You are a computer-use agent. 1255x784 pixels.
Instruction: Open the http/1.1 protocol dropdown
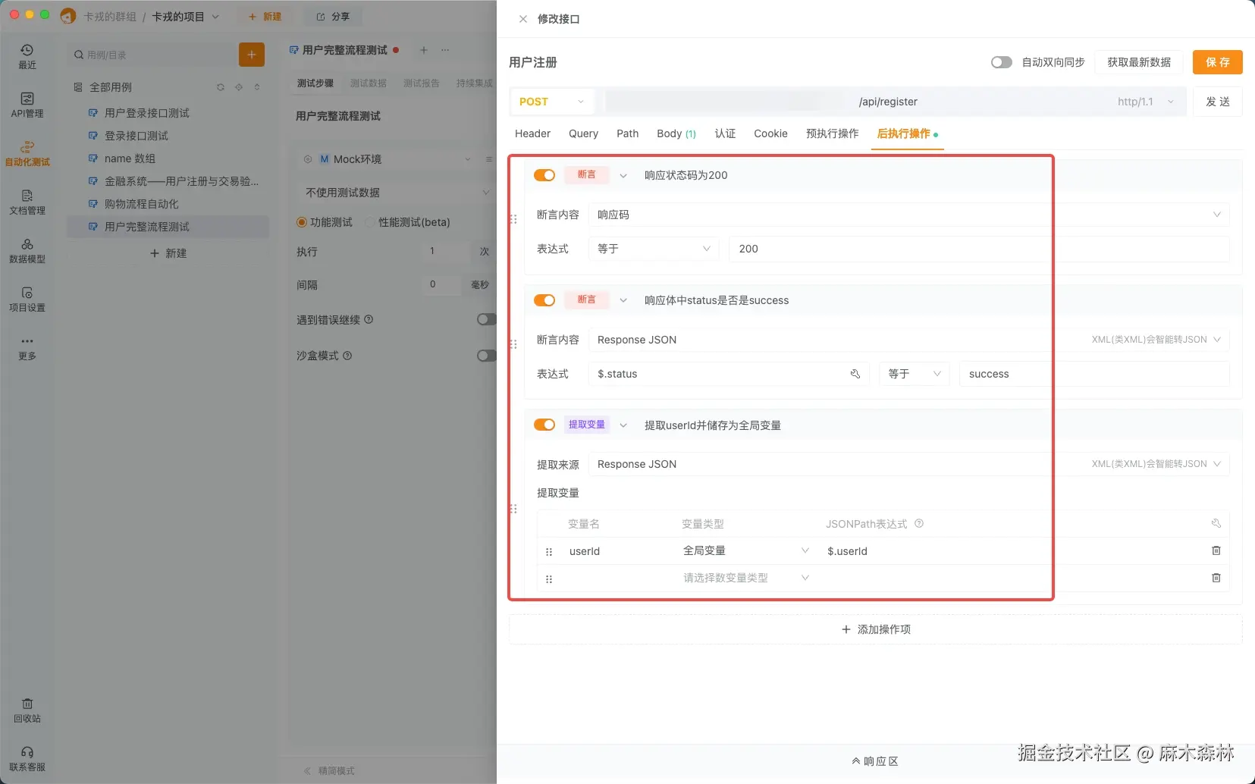click(1145, 102)
